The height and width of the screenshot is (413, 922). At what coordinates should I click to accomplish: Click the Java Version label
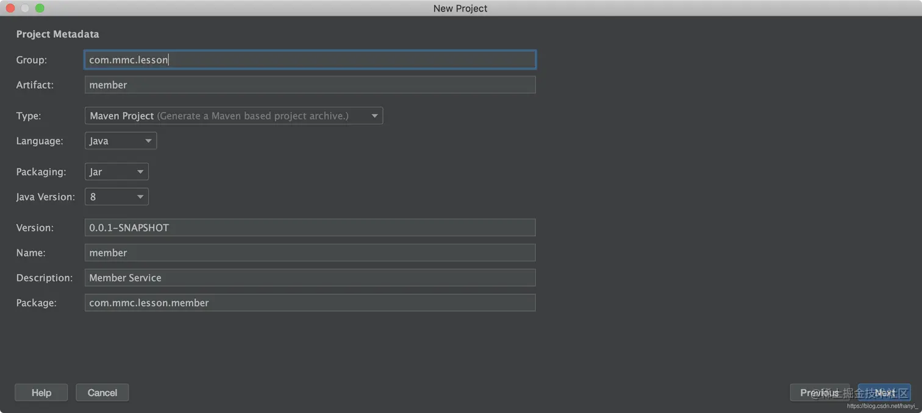[46, 197]
